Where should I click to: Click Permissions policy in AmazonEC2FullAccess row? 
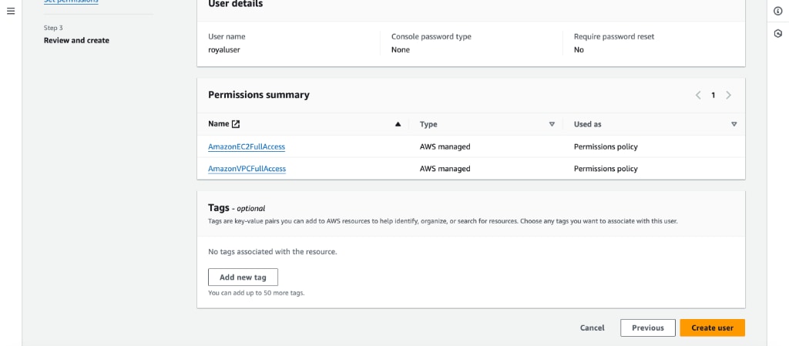pyautogui.click(x=606, y=147)
